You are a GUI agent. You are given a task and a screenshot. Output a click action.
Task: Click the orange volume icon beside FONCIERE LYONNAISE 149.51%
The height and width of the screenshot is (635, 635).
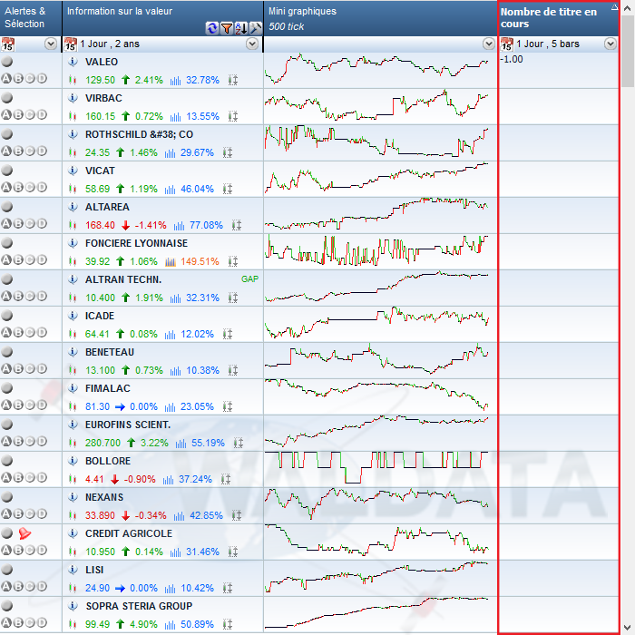coord(171,261)
